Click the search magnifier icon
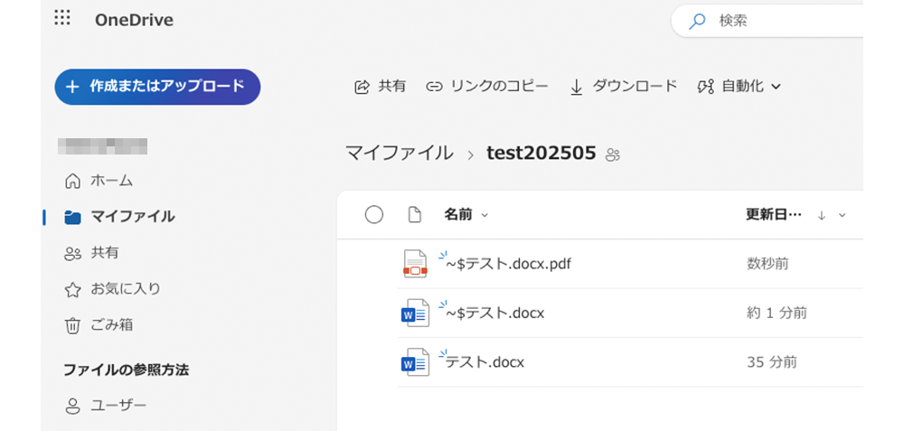 697,21
